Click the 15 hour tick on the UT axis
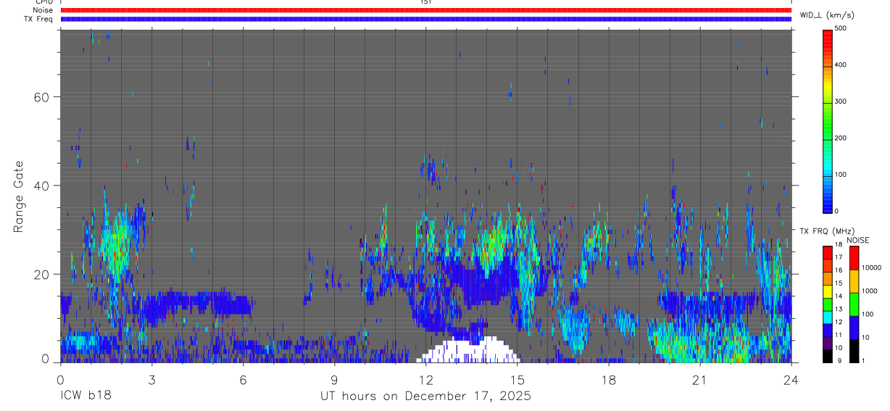This screenshot has width=890, height=411. (517, 379)
